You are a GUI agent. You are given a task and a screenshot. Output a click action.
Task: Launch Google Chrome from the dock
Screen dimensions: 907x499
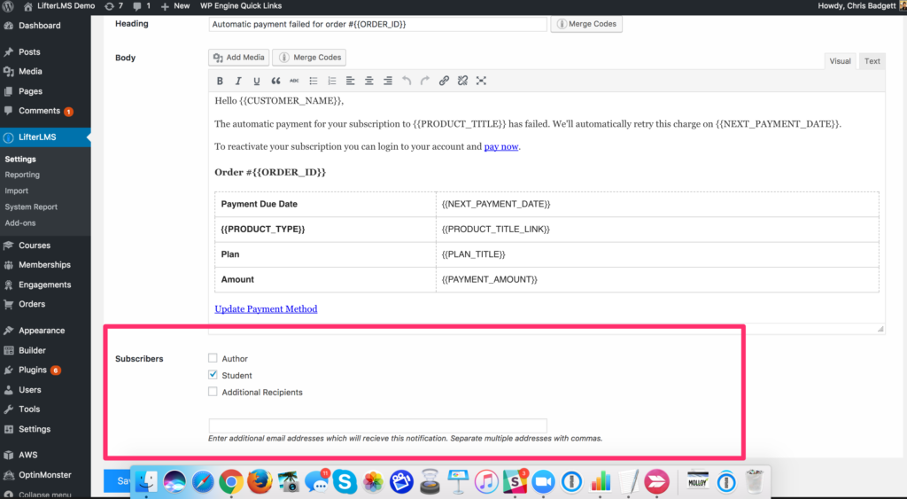pyautogui.click(x=231, y=481)
